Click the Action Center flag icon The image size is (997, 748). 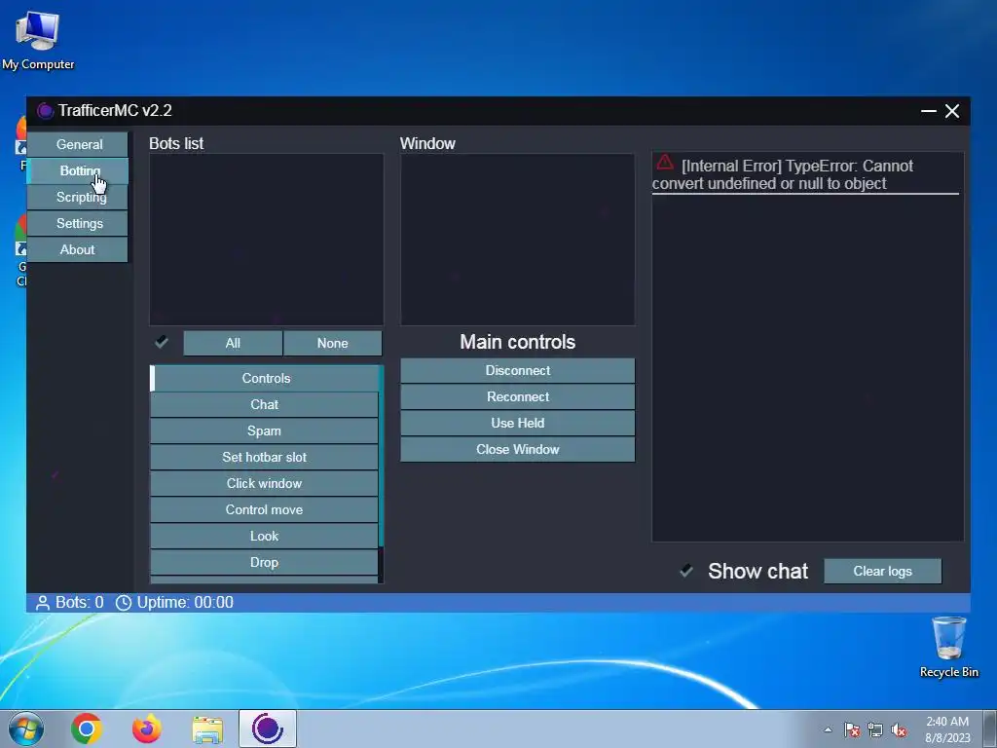(x=852, y=729)
